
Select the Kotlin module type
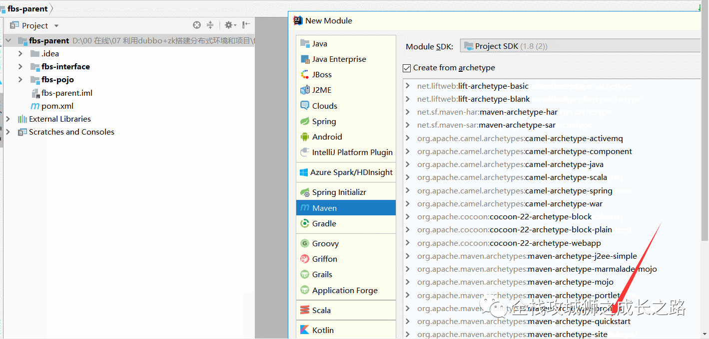(346, 330)
